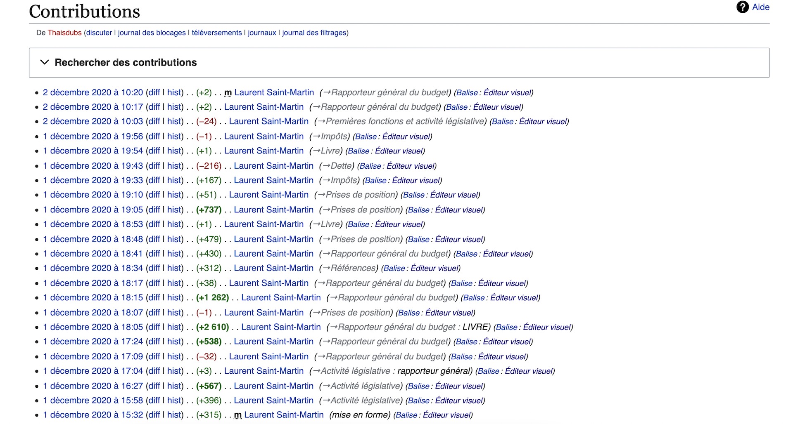The width and height of the screenshot is (793, 424).
Task: Open the discuter talk link
Action: 99,33
